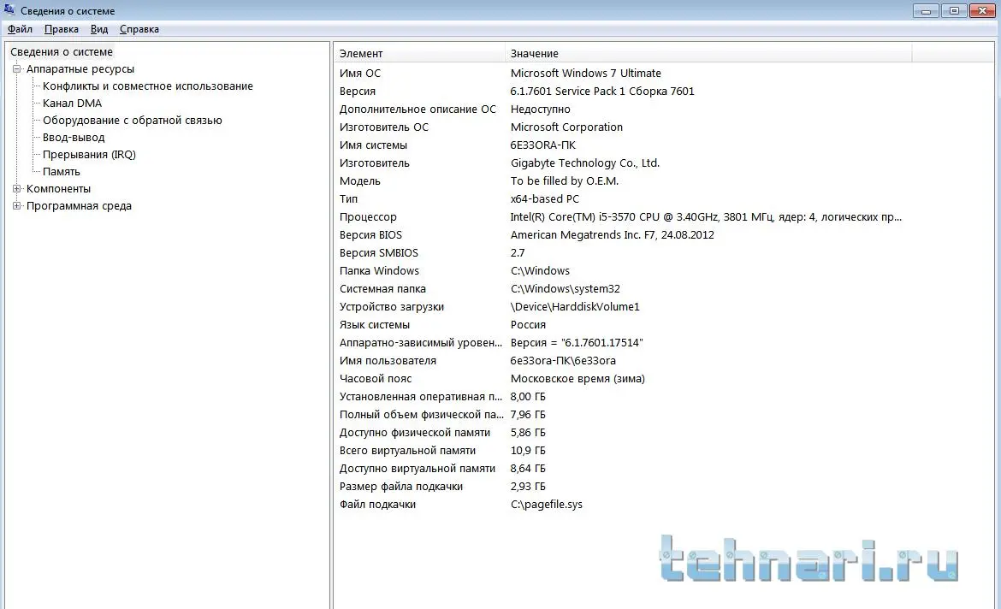Select the Тип row label
Viewport: 1001px width, 609px height.
coord(348,198)
